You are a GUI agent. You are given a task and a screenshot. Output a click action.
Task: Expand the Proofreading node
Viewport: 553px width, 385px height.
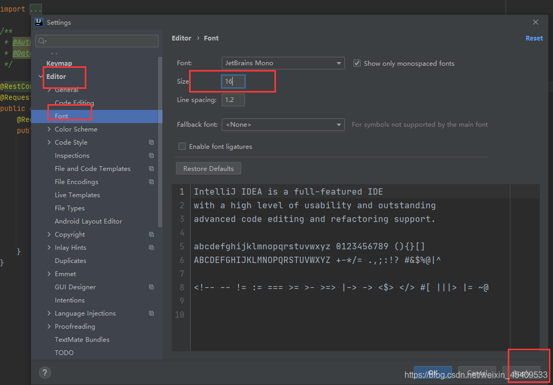pyautogui.click(x=49, y=327)
